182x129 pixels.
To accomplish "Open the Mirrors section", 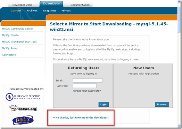I will click(x=66, y=10).
